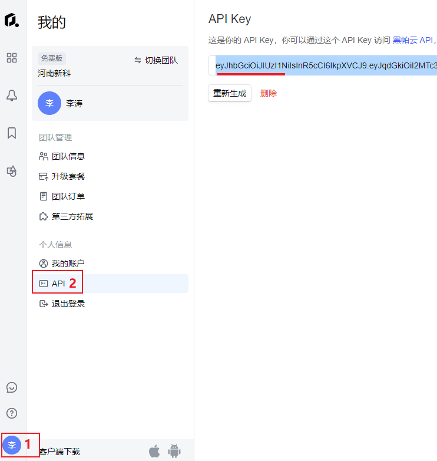Open 团队订单 menu item
The height and width of the screenshot is (461, 437).
(62, 196)
